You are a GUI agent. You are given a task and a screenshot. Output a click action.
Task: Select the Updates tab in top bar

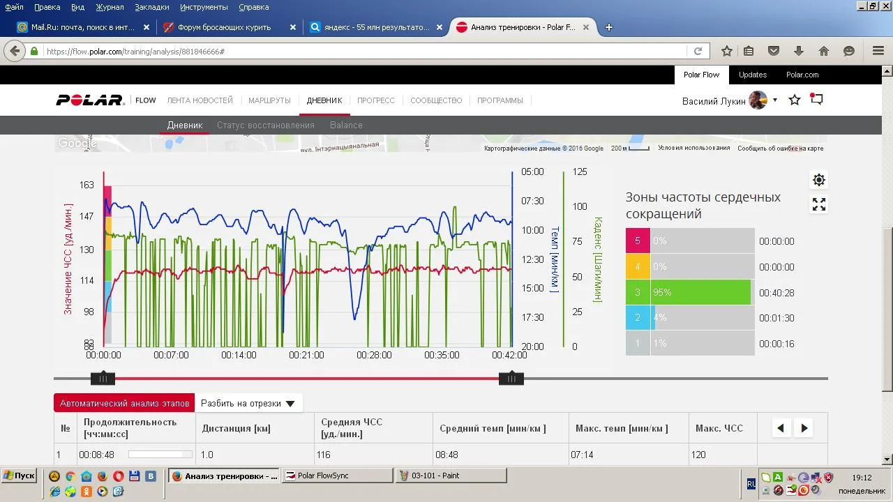[x=753, y=75]
